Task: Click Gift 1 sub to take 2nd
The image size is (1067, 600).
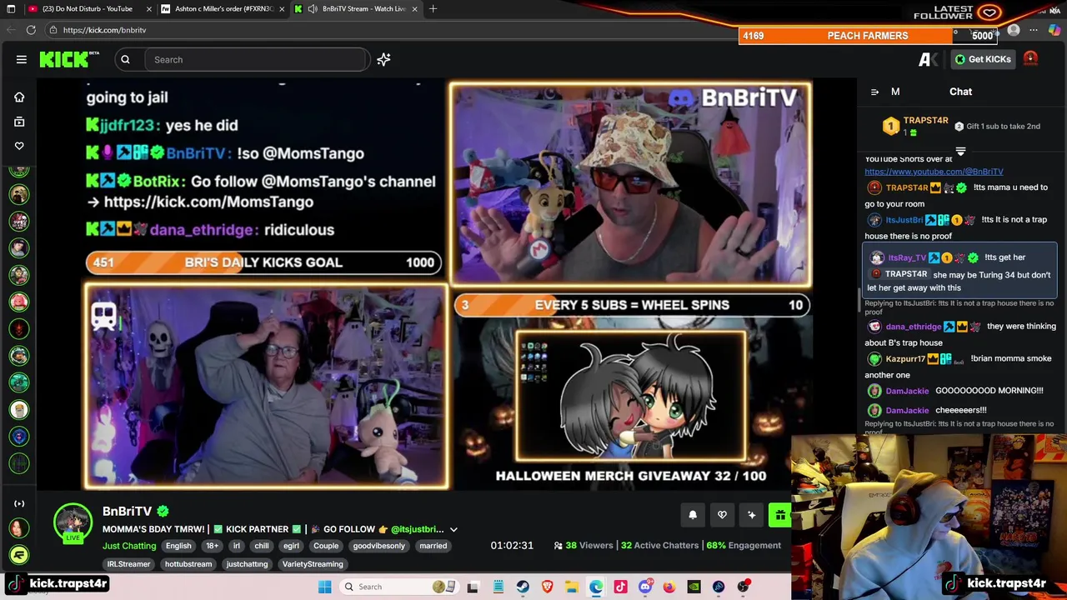Action: 997,126
